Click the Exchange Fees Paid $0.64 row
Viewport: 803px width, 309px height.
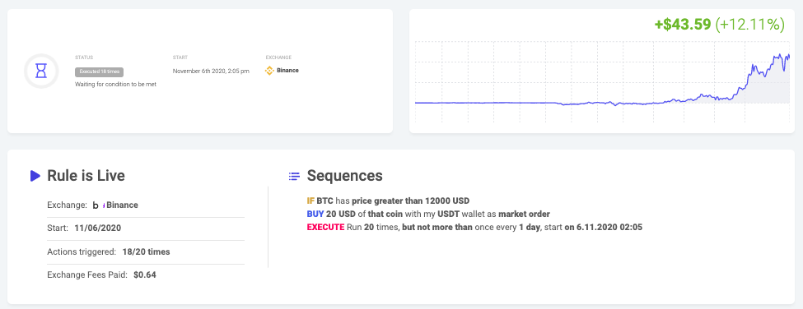pyautogui.click(x=146, y=274)
